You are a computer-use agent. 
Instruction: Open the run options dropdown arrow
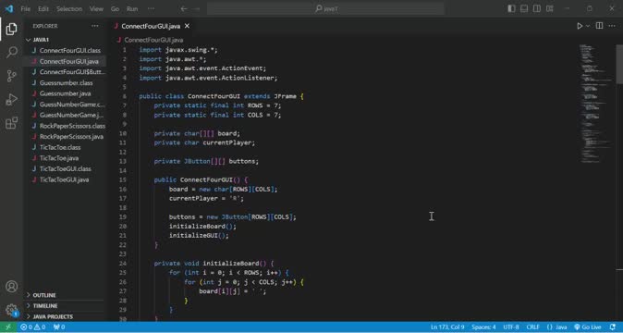coord(588,26)
